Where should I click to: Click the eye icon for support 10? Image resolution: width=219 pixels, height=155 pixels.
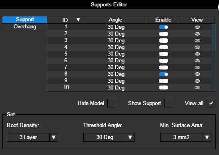tap(197, 87)
